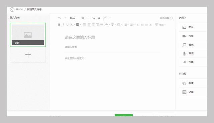The height and width of the screenshot is (123, 214).
Task: Apply the font color with the A icon
Action: 71,25
